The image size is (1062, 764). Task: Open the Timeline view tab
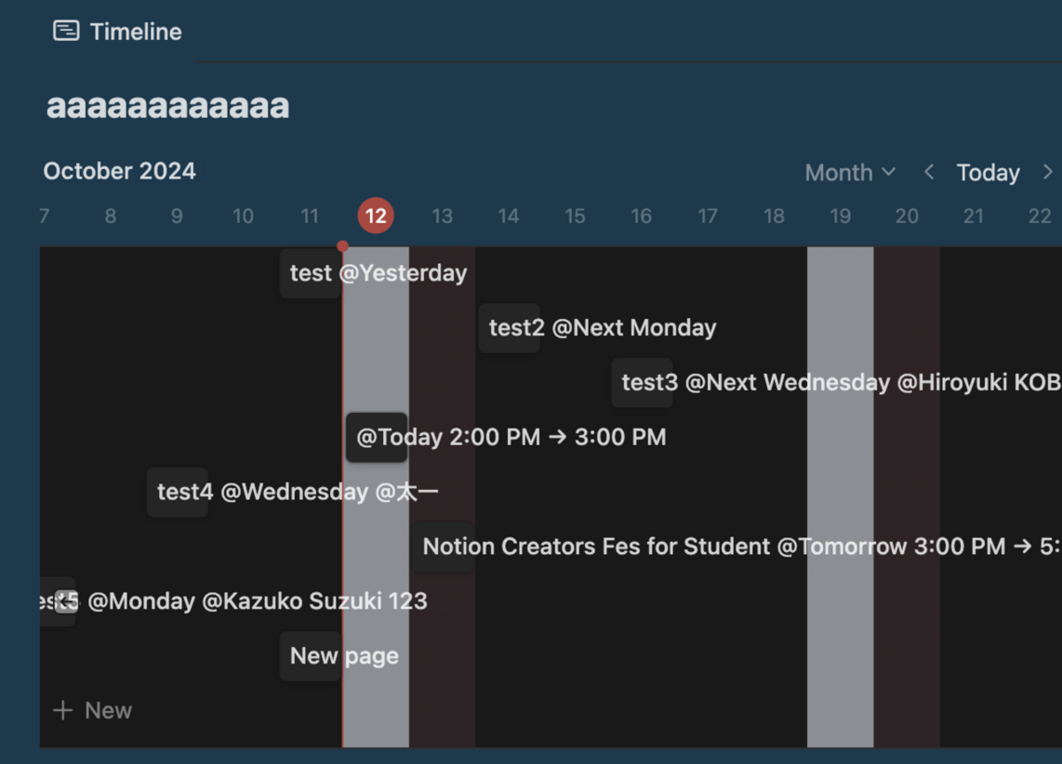[x=135, y=32]
